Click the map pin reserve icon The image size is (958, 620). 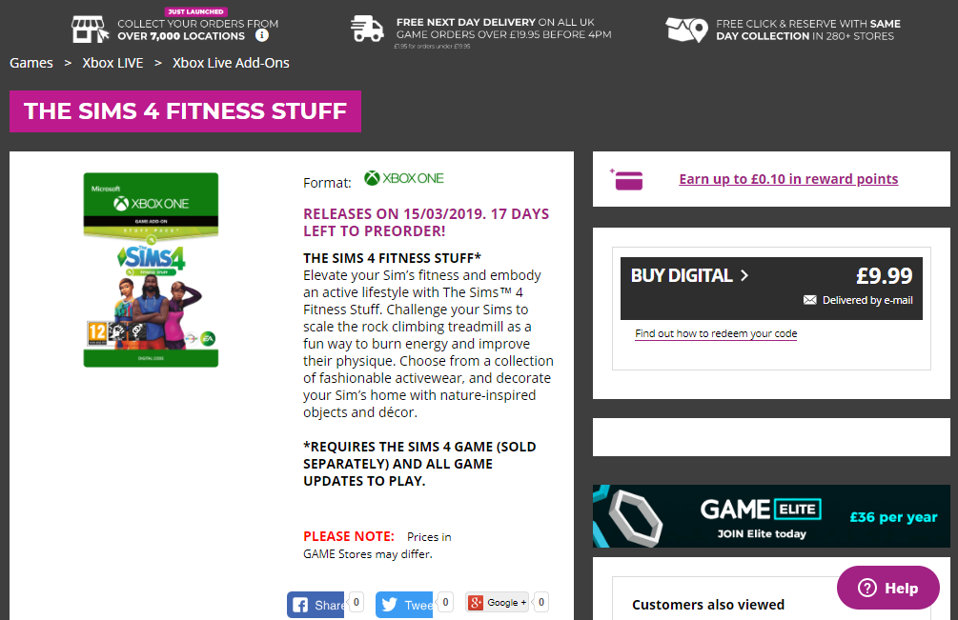(x=686, y=30)
